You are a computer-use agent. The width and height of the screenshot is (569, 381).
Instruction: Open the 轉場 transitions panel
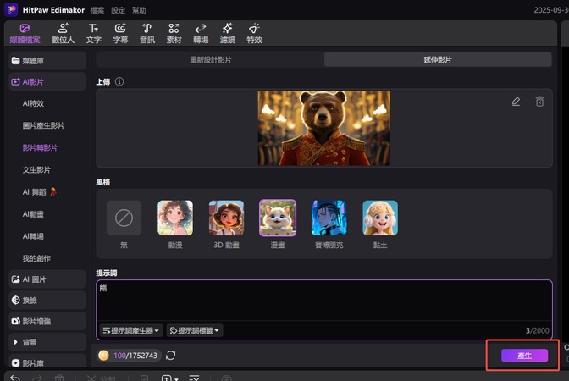pos(200,33)
